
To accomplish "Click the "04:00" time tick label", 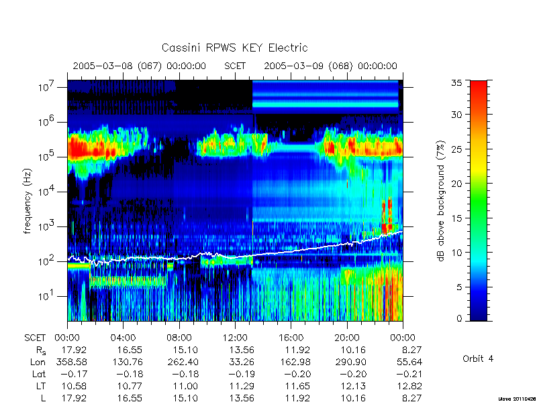I will pos(123,338).
